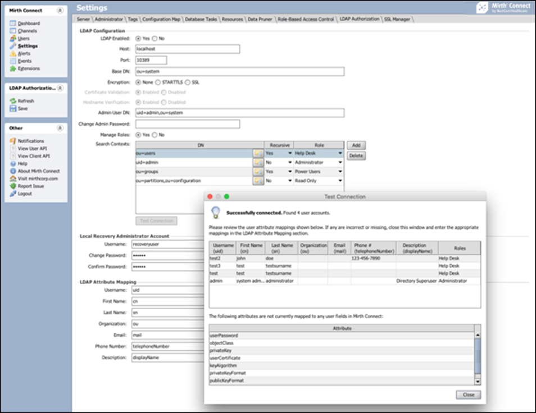The width and height of the screenshot is (536, 413).
Task: Click the Save disk icon
Action: point(13,108)
